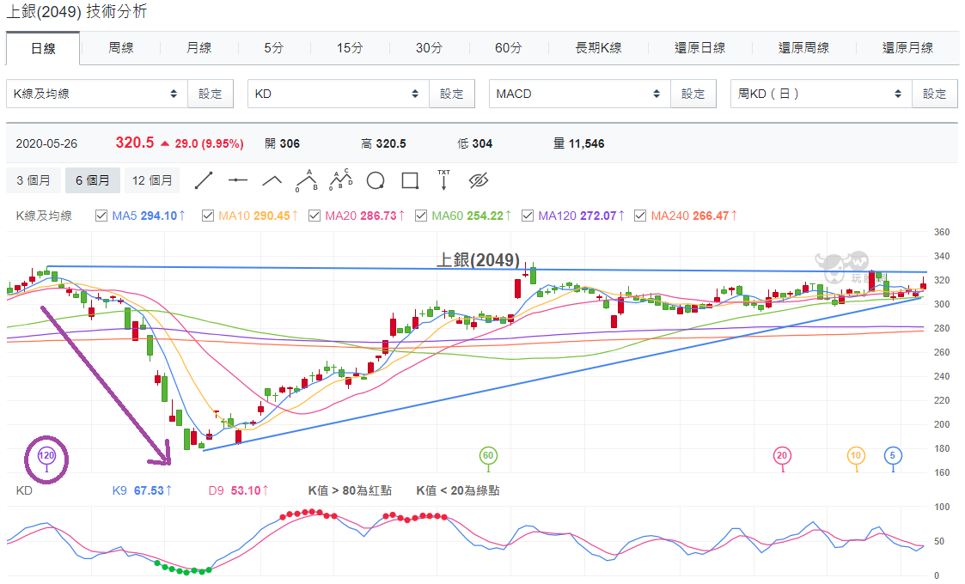
Task: Click the 開 306 open price
Action: coord(282,143)
